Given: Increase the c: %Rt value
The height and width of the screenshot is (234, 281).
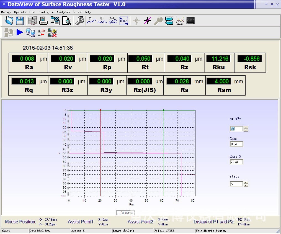Looking at the screenshot, I should 246,127.
